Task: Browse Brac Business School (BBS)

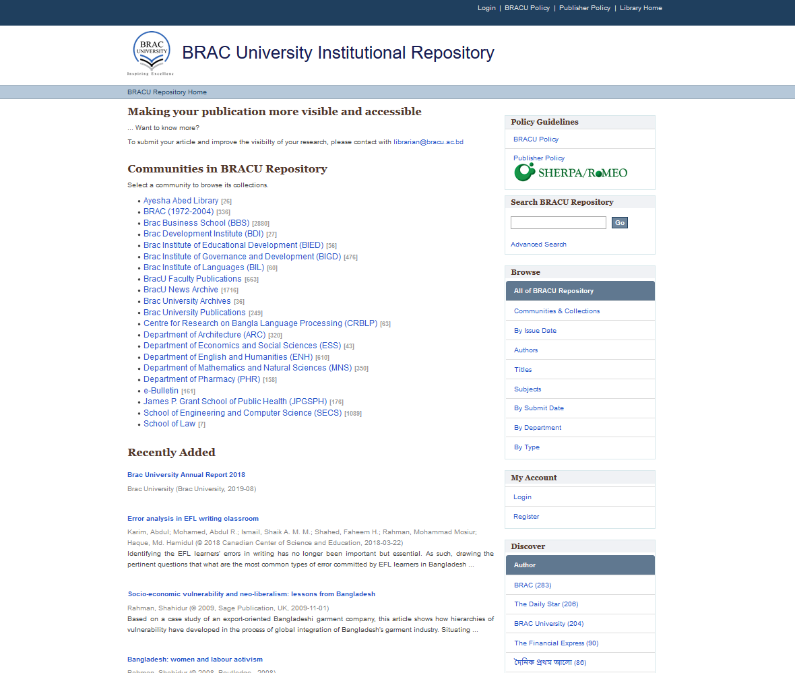Action: (x=196, y=223)
